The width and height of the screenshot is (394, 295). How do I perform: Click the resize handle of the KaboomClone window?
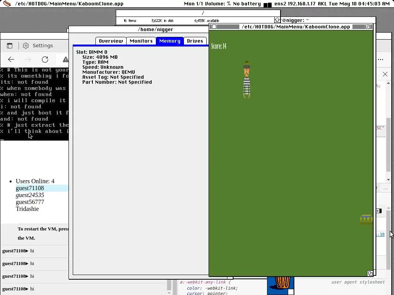tap(370, 273)
